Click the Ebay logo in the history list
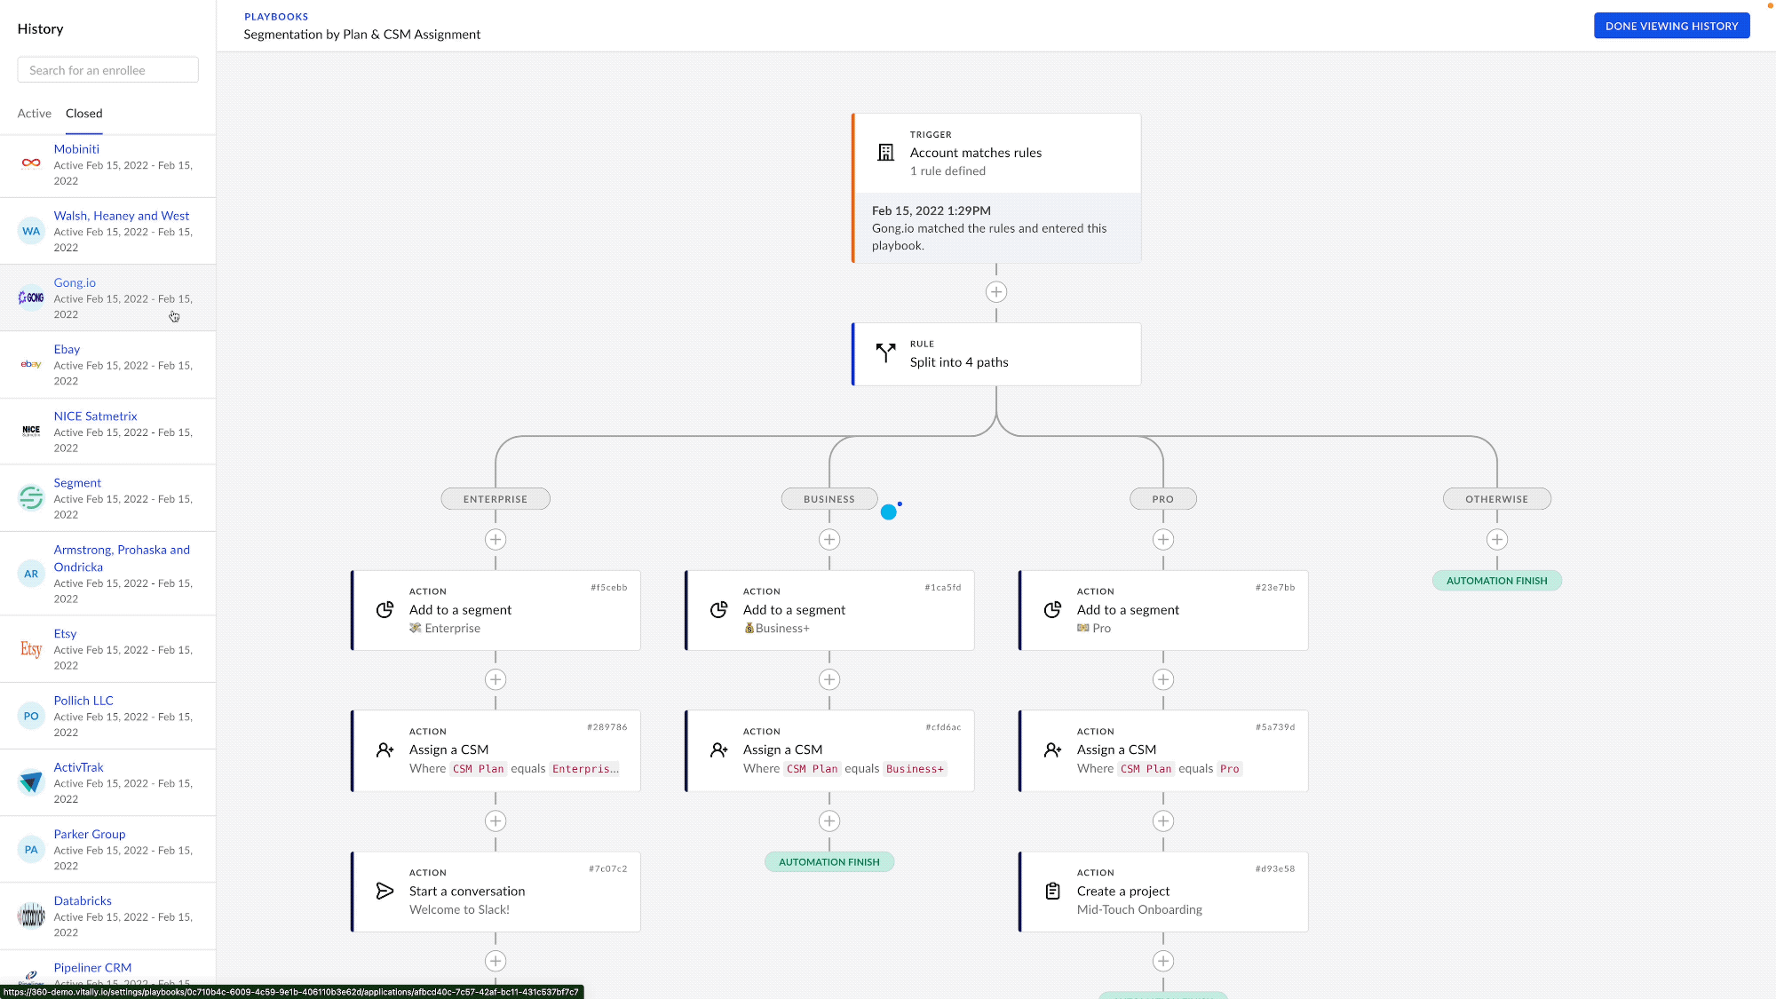1776x999 pixels. [31, 364]
